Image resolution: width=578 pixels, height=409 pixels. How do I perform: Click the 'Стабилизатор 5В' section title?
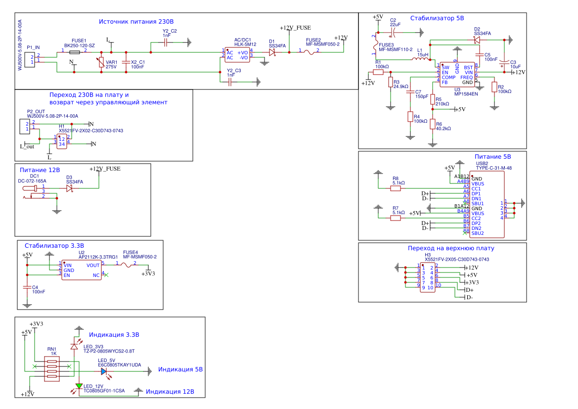[x=437, y=18]
